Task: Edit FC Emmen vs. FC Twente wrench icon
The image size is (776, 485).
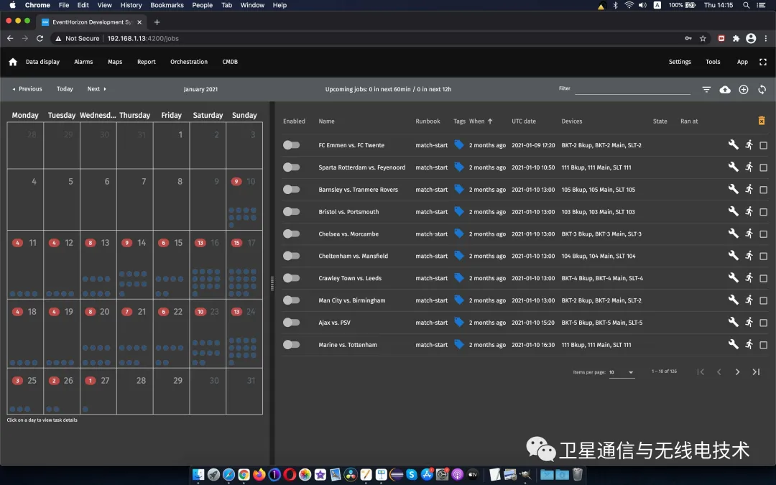Action: pyautogui.click(x=733, y=144)
